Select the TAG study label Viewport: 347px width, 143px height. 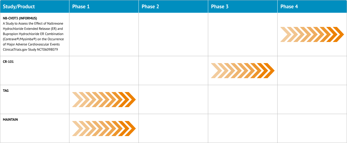pyautogui.click(x=5, y=91)
